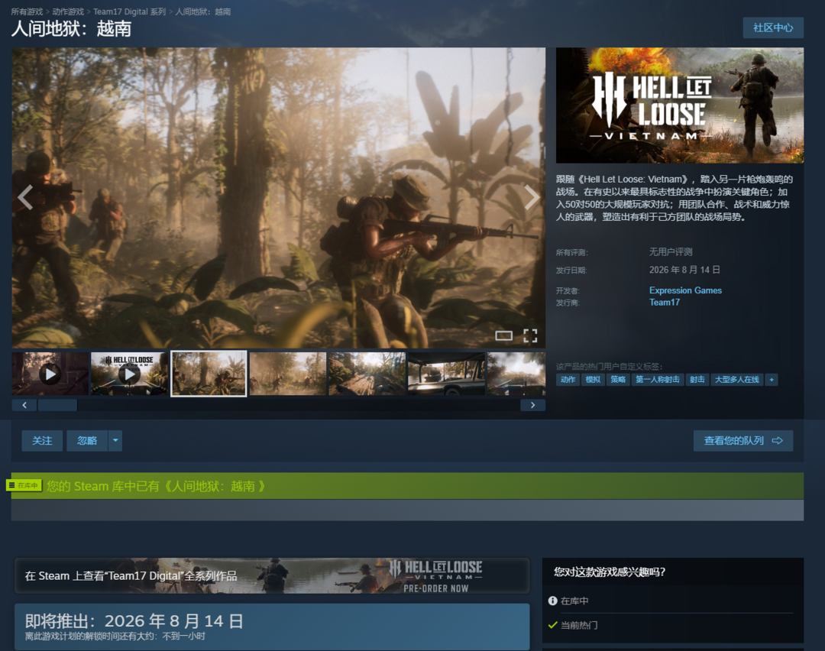Viewport: 825px width, 651px height.
Task: Open the 大型多人在线 tag
Action: pos(737,380)
